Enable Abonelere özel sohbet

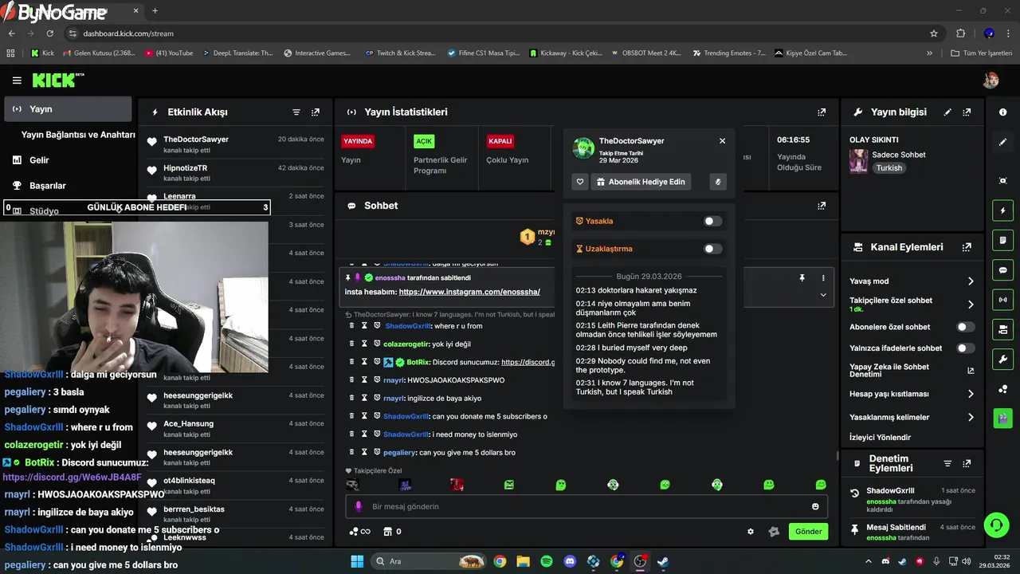click(x=965, y=327)
